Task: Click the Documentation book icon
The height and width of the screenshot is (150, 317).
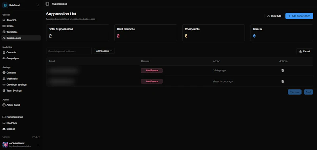Action: [4, 117]
